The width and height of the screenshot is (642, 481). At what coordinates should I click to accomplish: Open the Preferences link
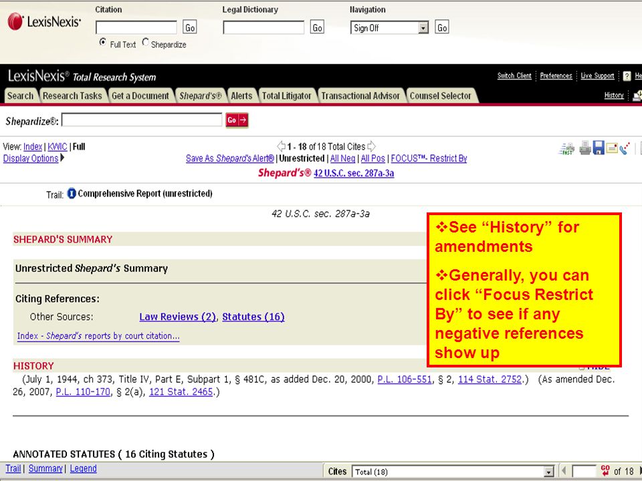[x=556, y=75]
